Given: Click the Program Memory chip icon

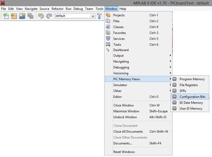Looking at the screenshot, I should pyautogui.click(x=175, y=79).
